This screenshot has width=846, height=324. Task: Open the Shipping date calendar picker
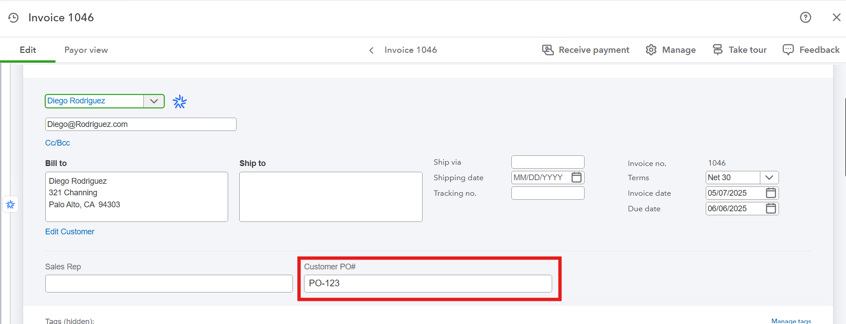pos(577,178)
